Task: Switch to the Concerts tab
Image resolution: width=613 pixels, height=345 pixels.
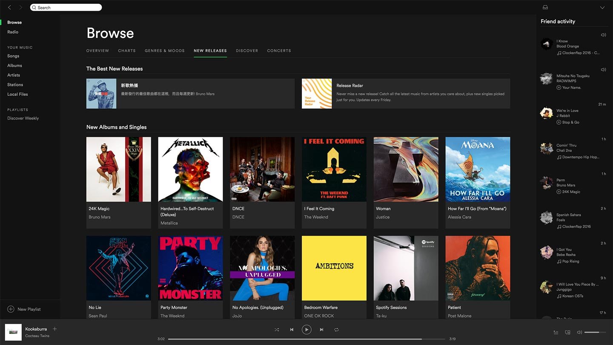Action: click(279, 51)
